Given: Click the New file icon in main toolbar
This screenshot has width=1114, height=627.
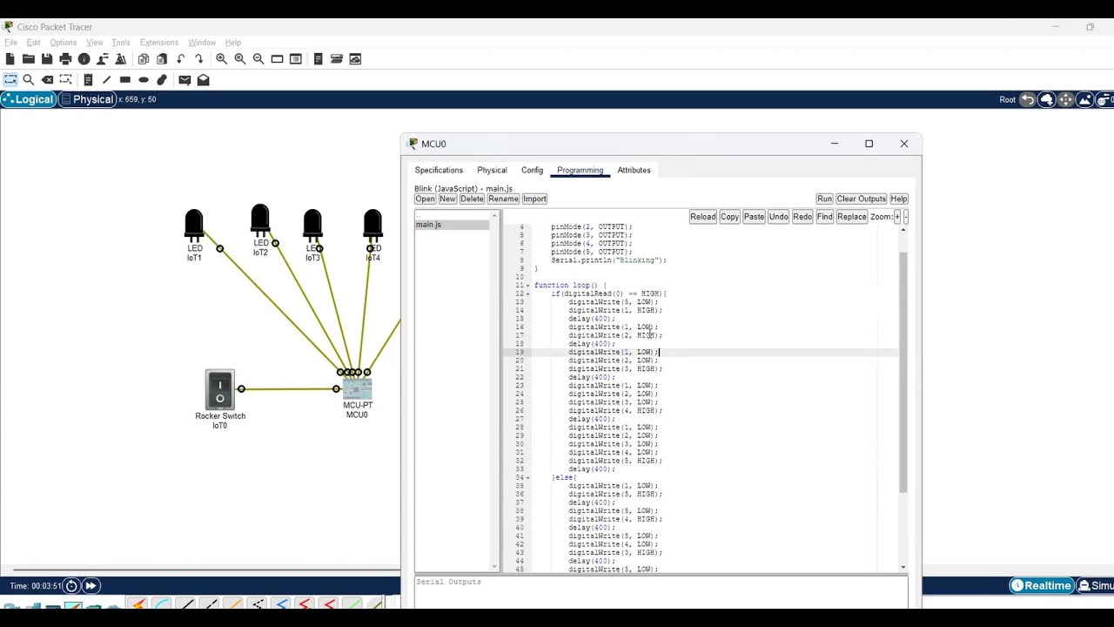Looking at the screenshot, I should [10, 59].
